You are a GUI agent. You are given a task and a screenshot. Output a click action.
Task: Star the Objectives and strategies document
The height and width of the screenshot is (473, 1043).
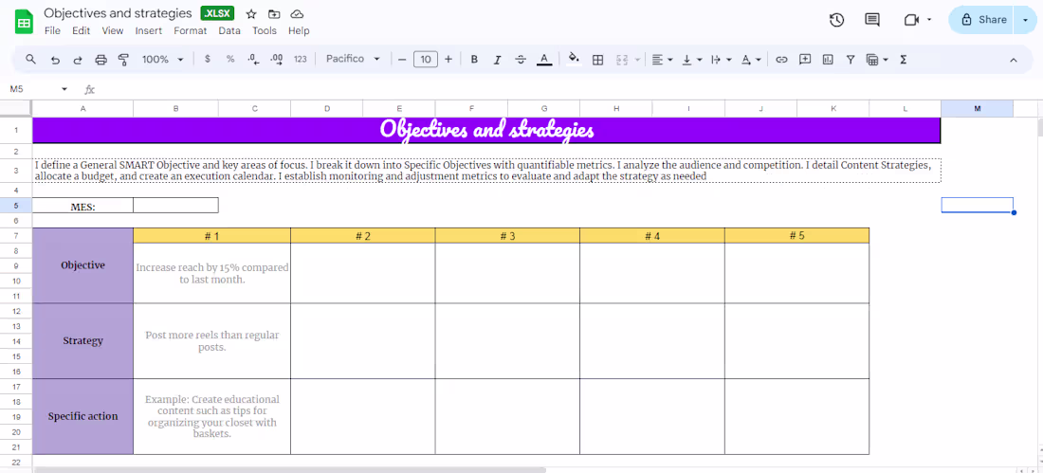point(250,14)
